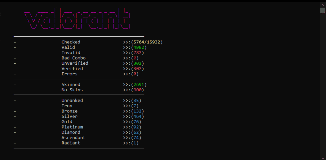
Task: Click the Checked label text
Action: pyautogui.click(x=71, y=42)
